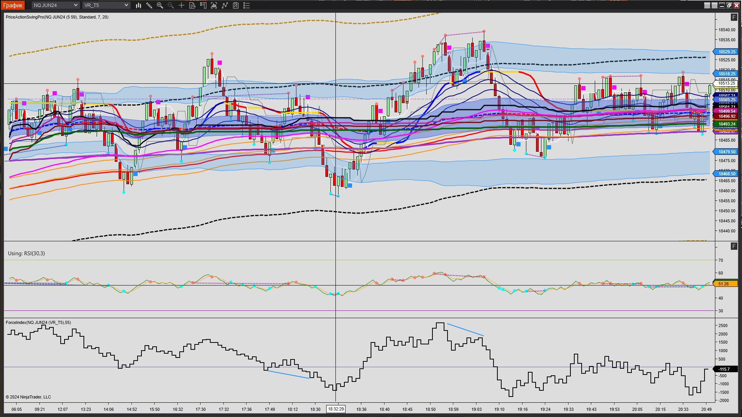Image resolution: width=742 pixels, height=417 pixels.
Task: Click the 17:30 time axis label
Action: (201, 409)
